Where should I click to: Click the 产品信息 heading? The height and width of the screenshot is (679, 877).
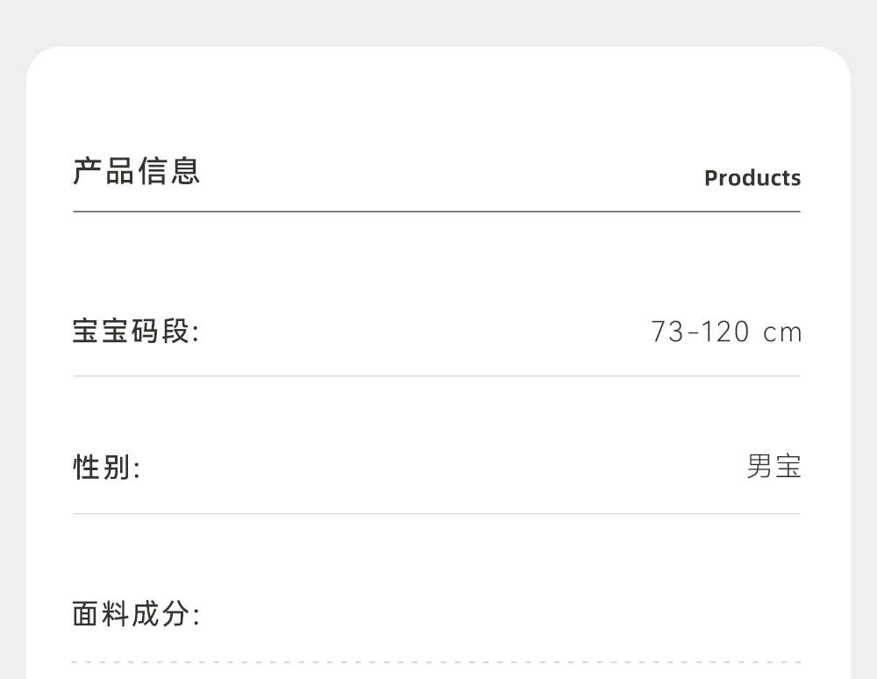click(137, 171)
